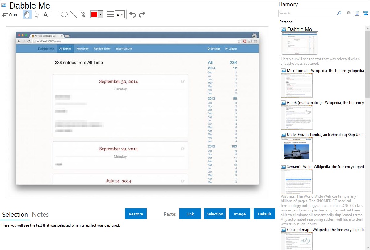Click the Microformat - Wikipedia snapshot title
Image resolution: width=370 pixels, height=250 pixels.
pos(325,71)
